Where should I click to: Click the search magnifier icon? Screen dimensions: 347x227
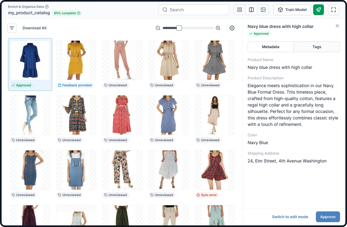(x=165, y=10)
